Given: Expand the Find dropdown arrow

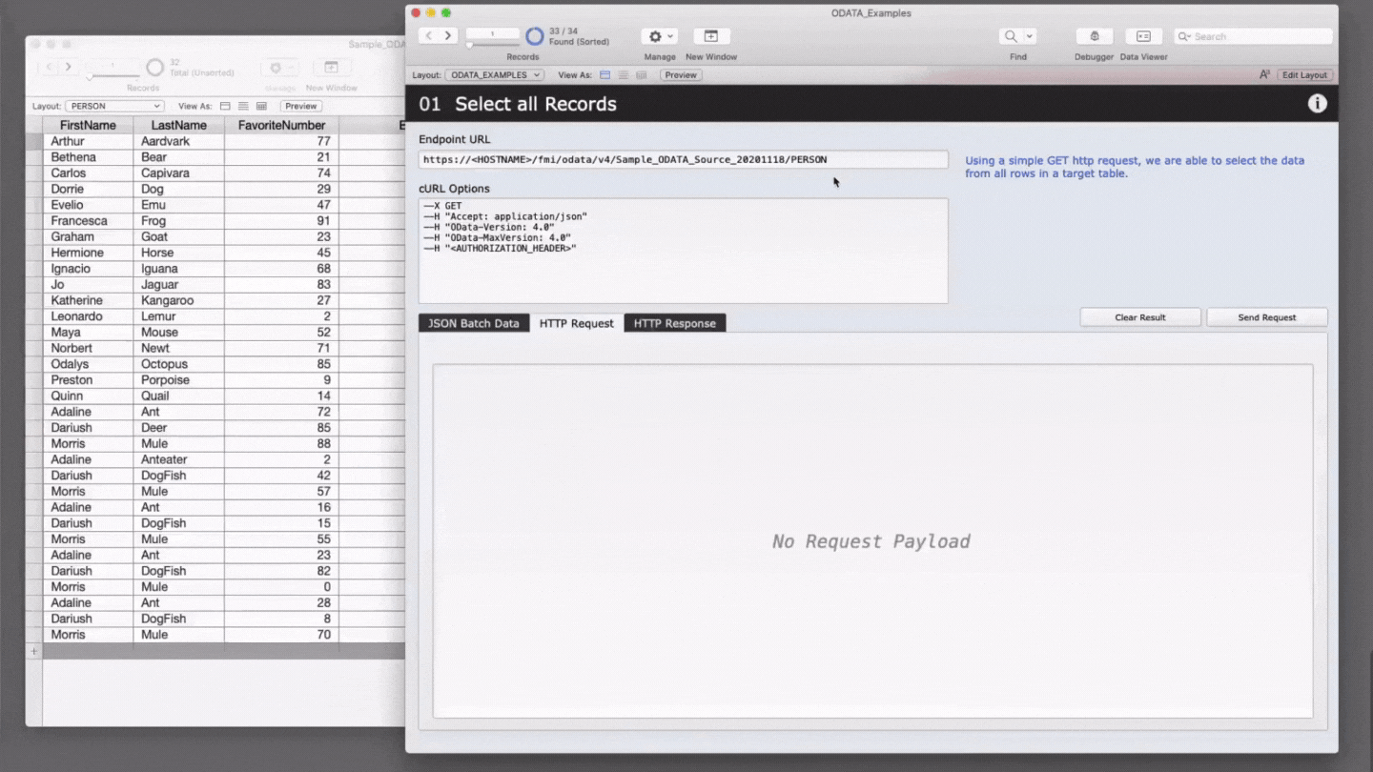Looking at the screenshot, I should [x=1028, y=35].
